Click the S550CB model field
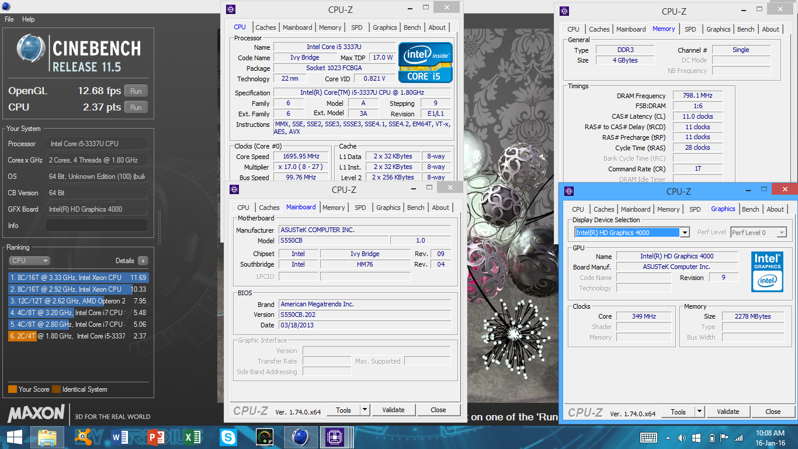 pyautogui.click(x=333, y=241)
